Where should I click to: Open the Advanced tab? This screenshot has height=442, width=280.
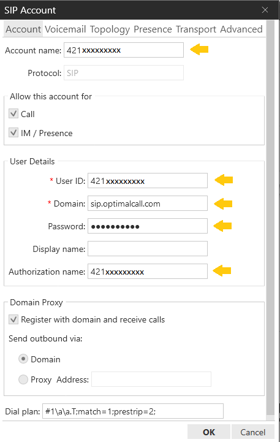241,29
